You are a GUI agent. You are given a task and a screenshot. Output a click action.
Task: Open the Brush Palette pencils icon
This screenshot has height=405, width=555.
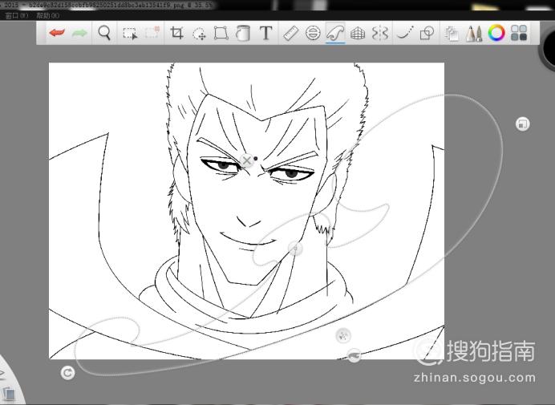[474, 33]
